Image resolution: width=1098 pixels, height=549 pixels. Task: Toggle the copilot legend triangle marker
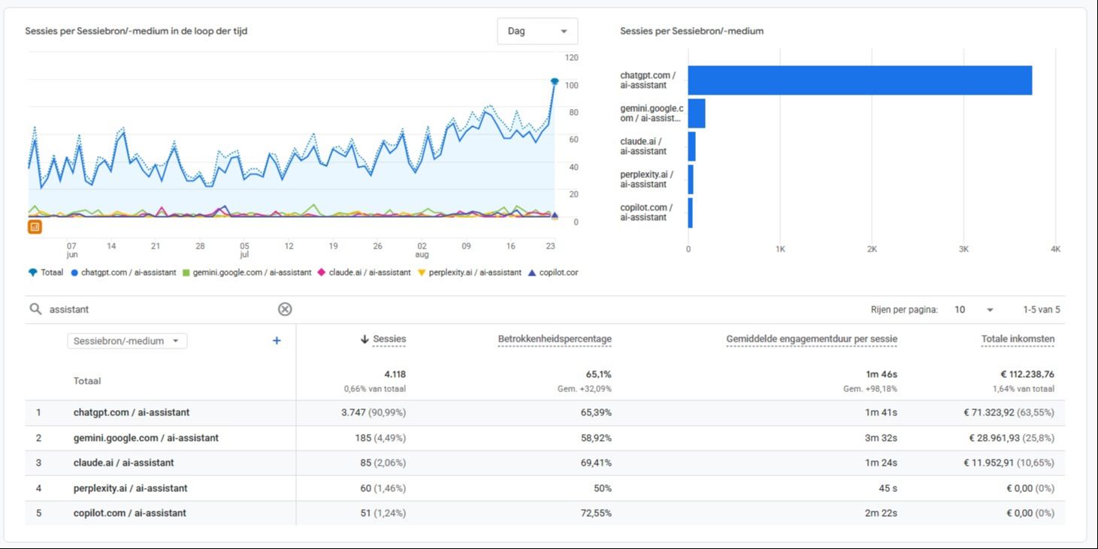click(532, 273)
